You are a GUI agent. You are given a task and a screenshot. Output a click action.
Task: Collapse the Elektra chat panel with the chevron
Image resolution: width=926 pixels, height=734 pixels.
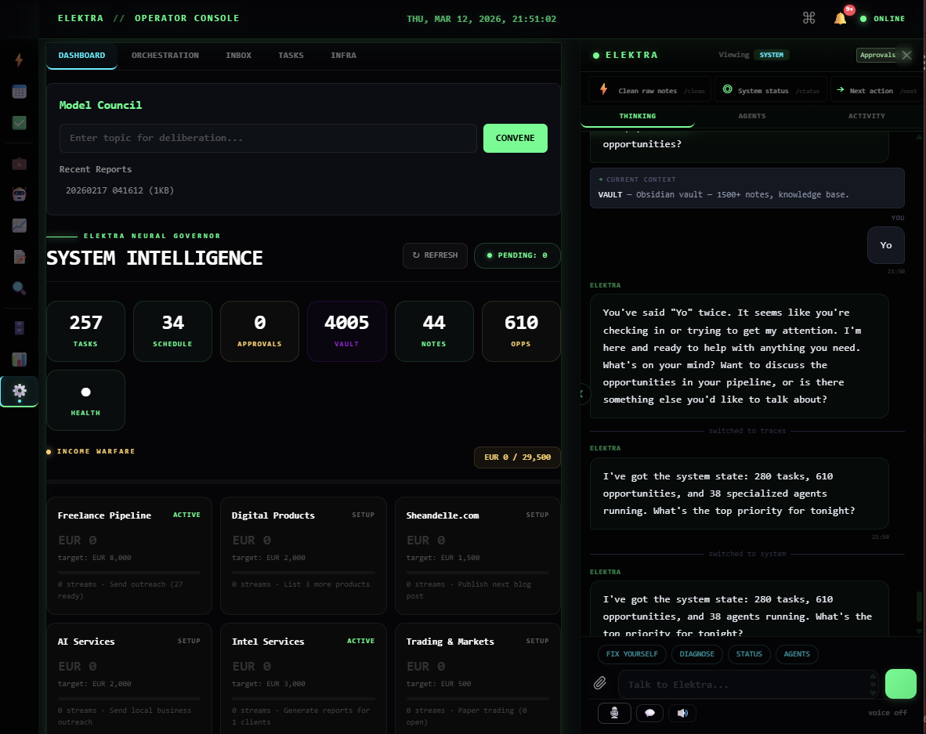581,394
